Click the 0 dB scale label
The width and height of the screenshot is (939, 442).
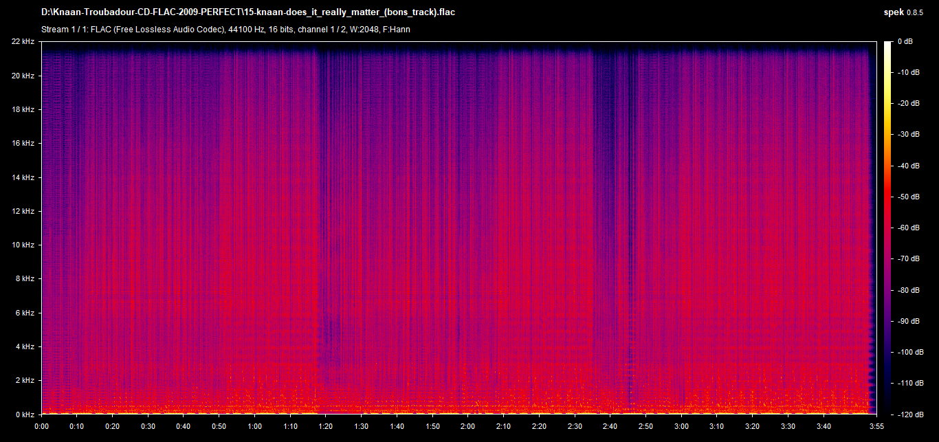(x=906, y=42)
